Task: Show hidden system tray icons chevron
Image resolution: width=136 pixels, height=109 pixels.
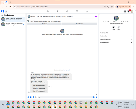Action: pos(116,105)
